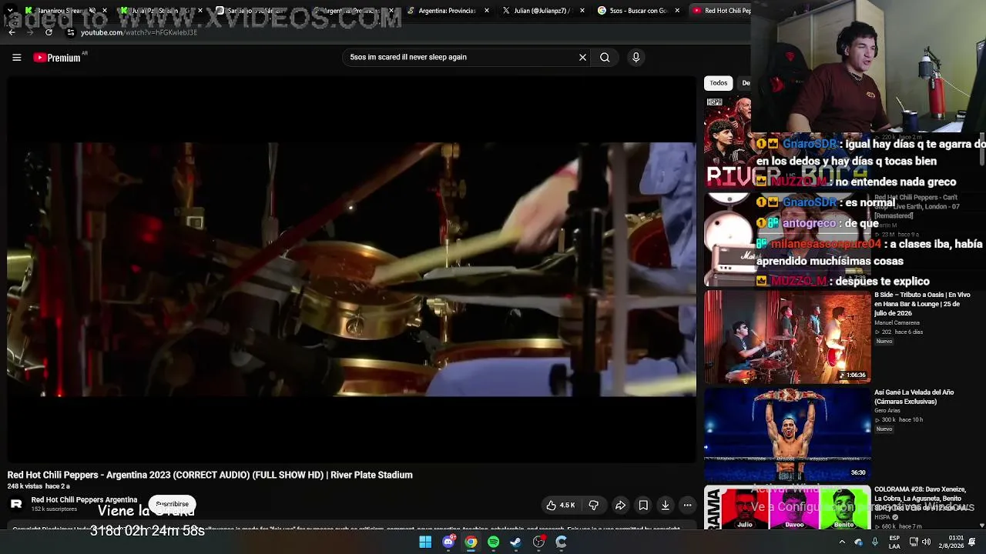This screenshot has width=986, height=554.
Task: Start voice search with microphone icon
Action: coord(636,57)
